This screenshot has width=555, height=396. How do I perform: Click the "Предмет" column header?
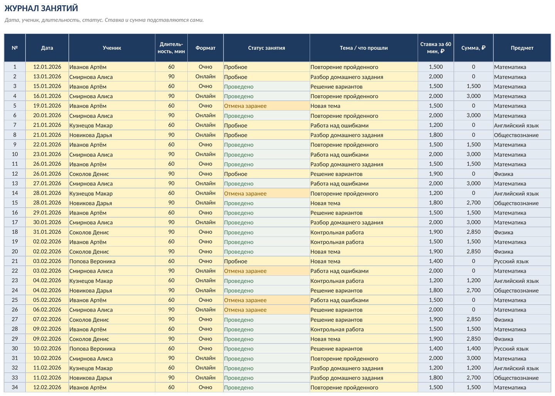coord(522,48)
